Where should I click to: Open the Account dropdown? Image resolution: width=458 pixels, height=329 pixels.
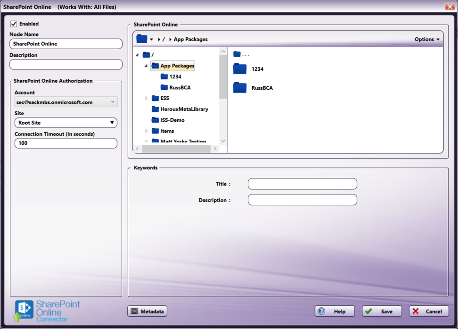pyautogui.click(x=66, y=102)
